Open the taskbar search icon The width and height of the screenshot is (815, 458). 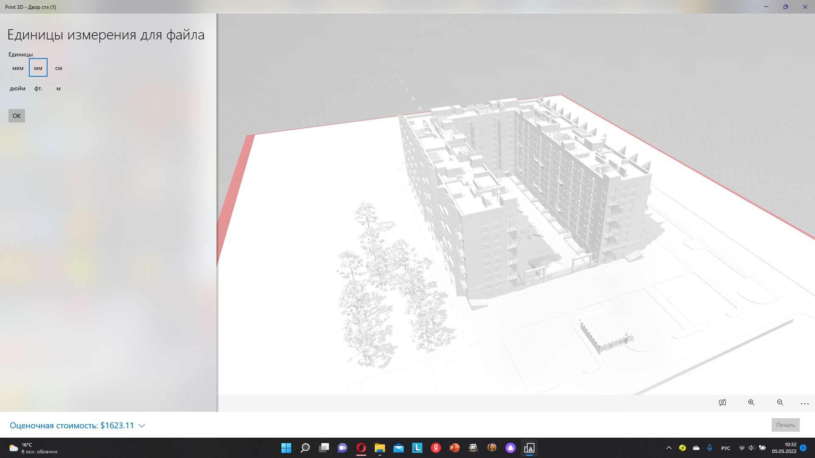(305, 448)
